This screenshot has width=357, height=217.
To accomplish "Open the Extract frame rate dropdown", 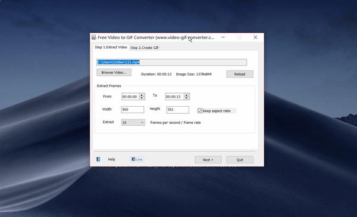I will click(133, 123).
